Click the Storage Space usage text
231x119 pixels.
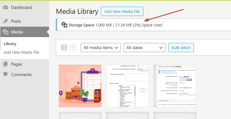pos(115,25)
